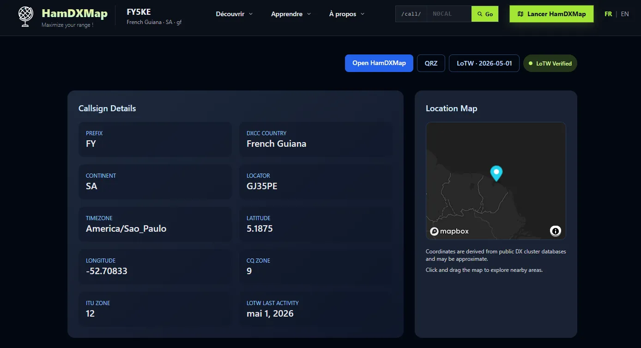The height and width of the screenshot is (348, 641).
Task: Select the prefix value FY
Action: coord(91,144)
